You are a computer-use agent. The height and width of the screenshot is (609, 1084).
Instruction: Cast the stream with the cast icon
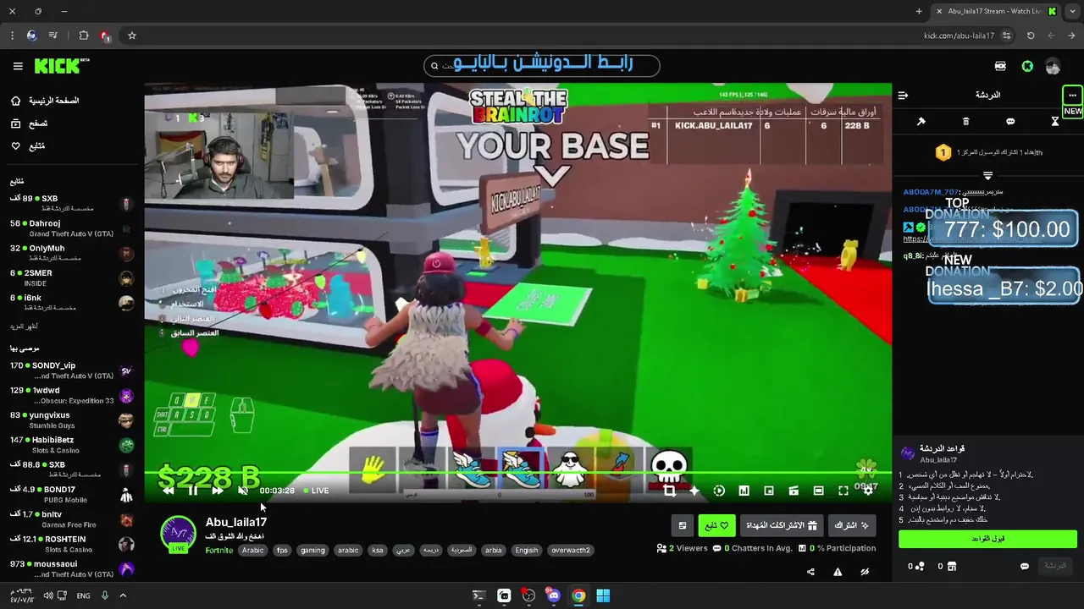click(x=794, y=491)
